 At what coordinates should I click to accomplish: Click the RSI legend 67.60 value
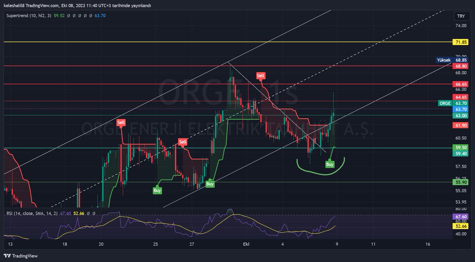pyautogui.click(x=66, y=213)
